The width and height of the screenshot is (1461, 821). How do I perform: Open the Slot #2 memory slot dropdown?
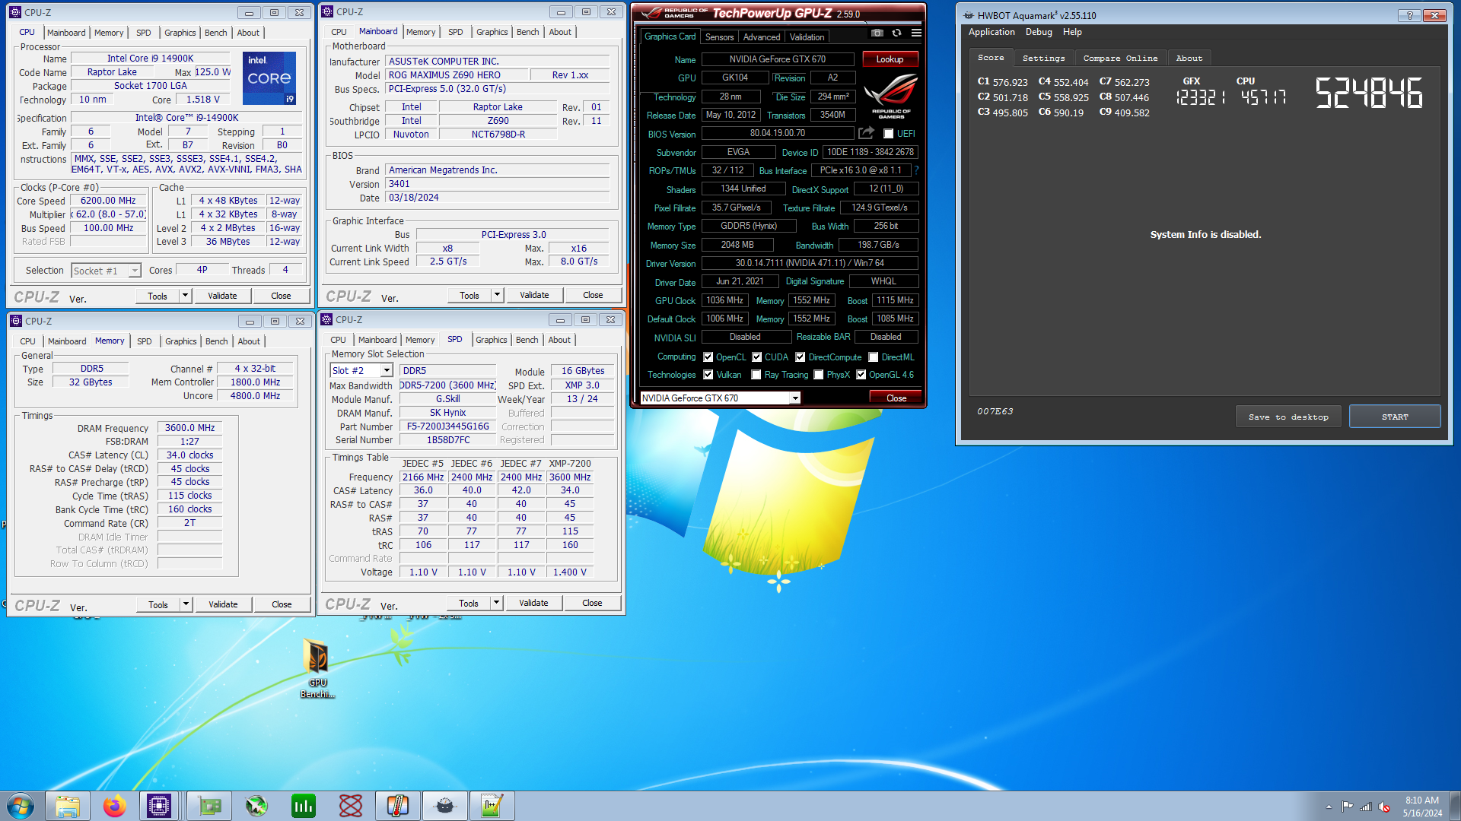click(x=361, y=370)
